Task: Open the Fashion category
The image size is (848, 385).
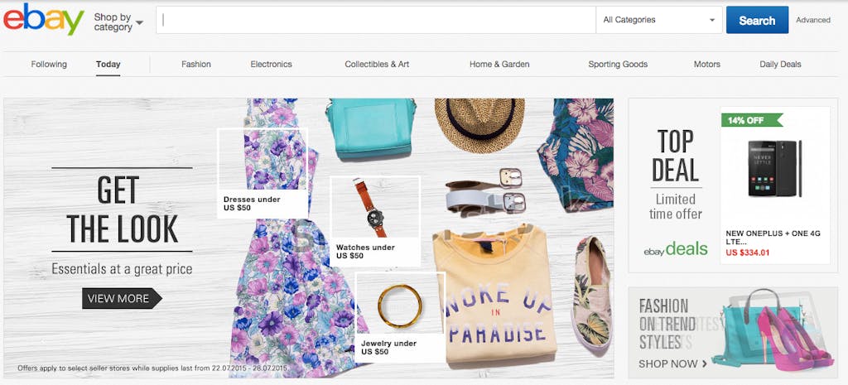Action: pos(195,65)
